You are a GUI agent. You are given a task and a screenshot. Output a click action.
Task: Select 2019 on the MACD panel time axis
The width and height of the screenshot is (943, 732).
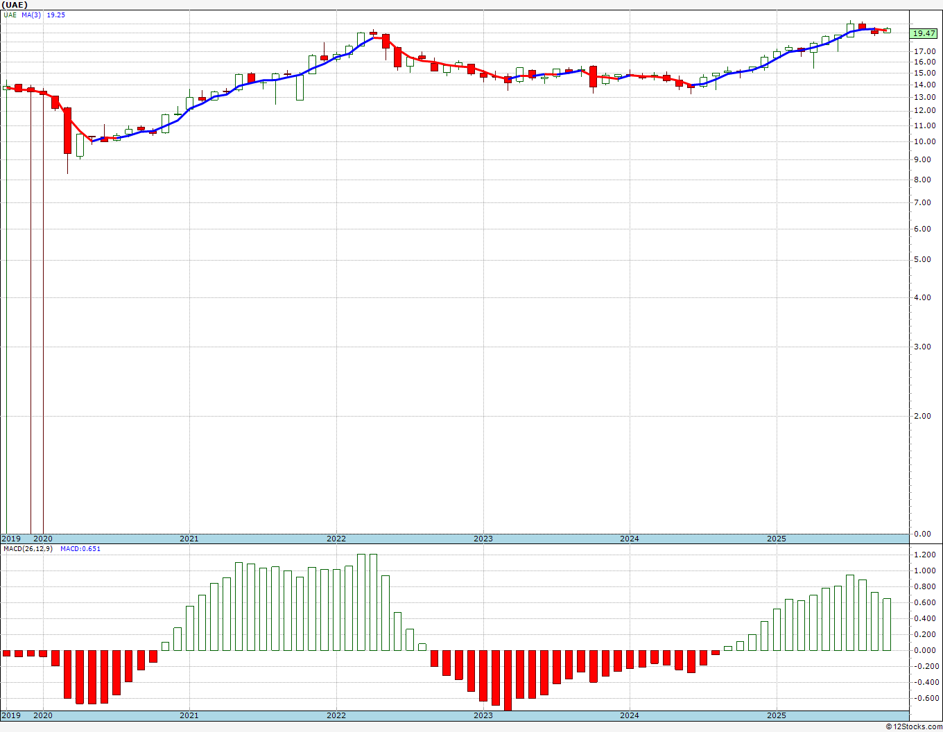point(10,715)
